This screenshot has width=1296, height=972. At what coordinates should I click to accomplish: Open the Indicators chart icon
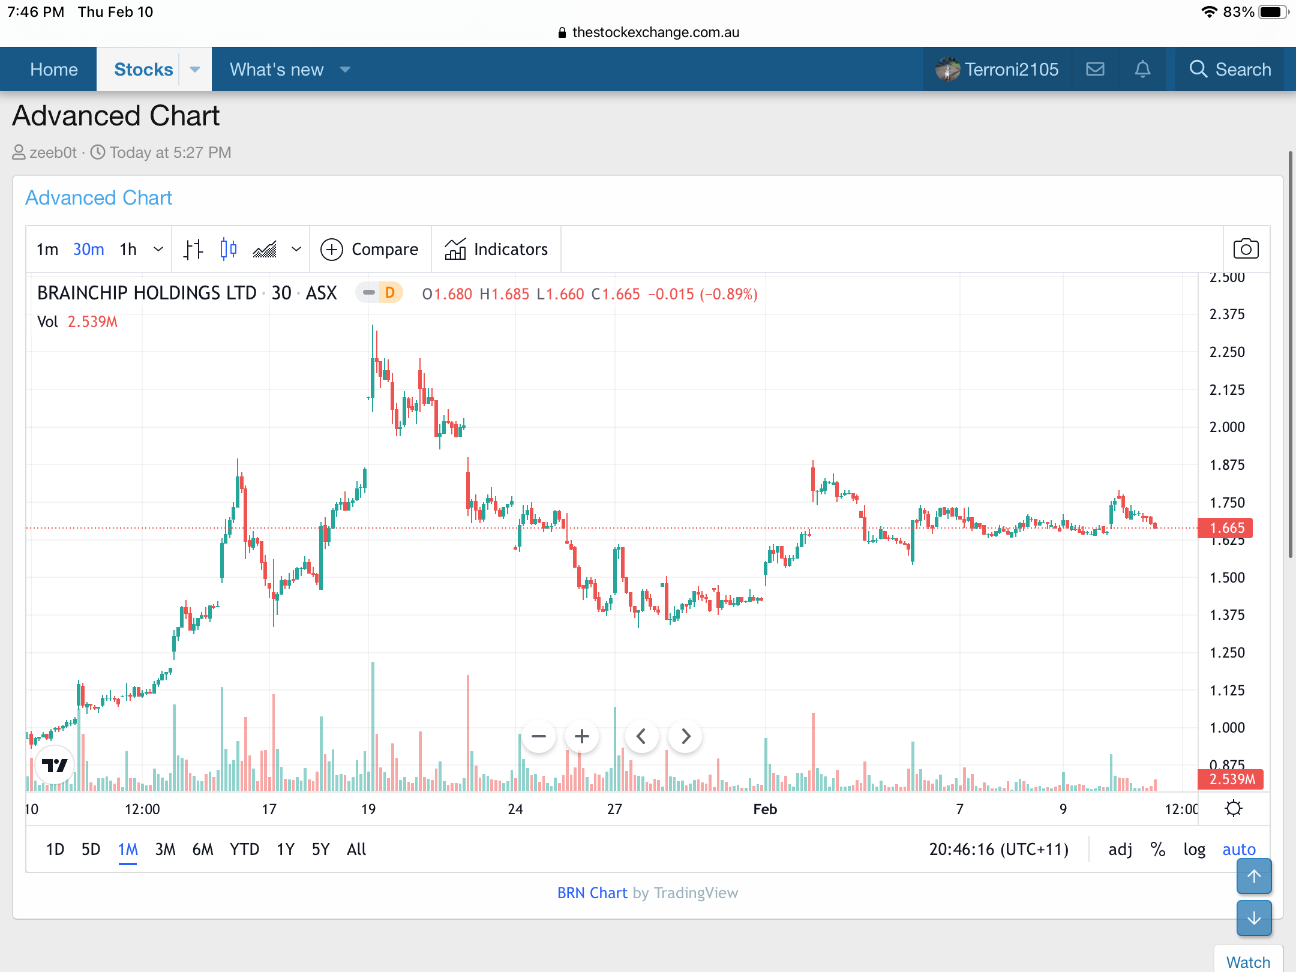tap(455, 249)
